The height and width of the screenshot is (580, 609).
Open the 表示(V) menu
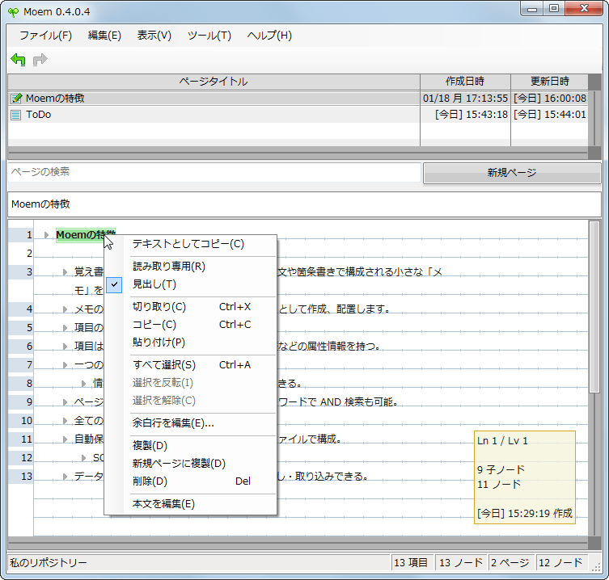tap(154, 36)
